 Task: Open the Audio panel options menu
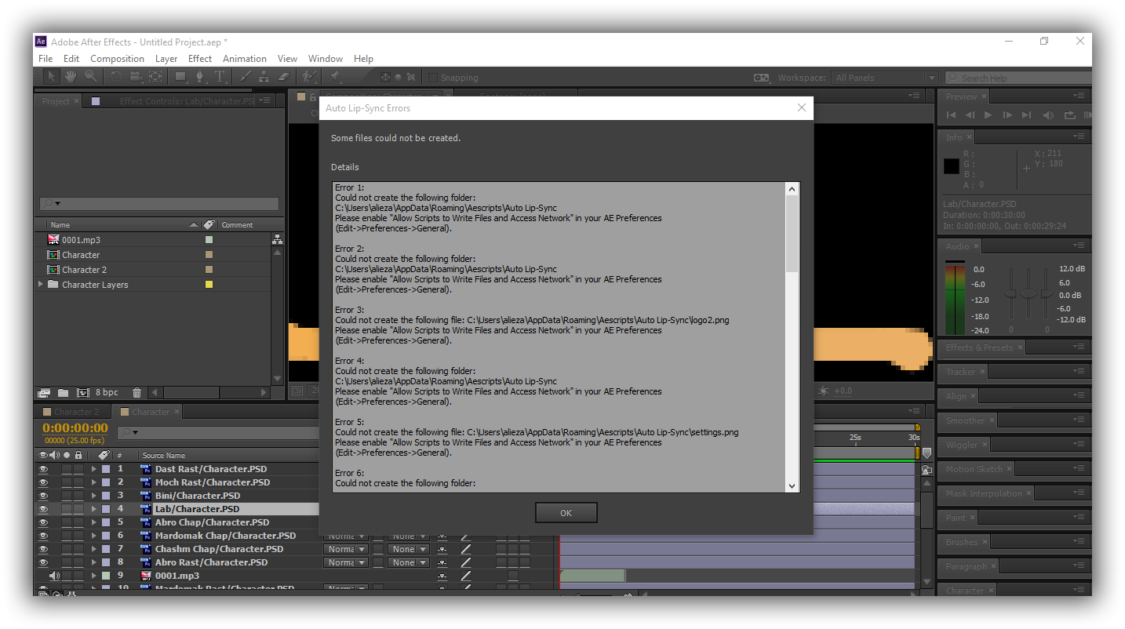pyautogui.click(x=1080, y=245)
